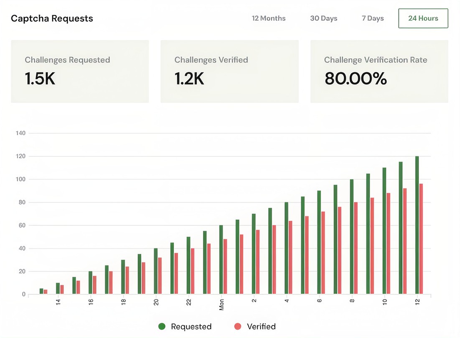The image size is (460, 338).
Task: Toggle the Requested legend series
Action: coord(185,326)
